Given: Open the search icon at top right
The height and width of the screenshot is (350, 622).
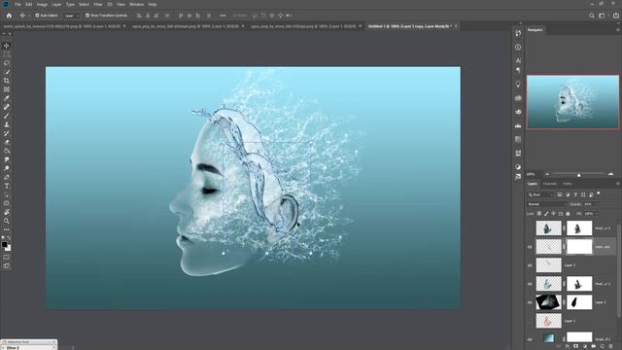Looking at the screenshot, I should pyautogui.click(x=592, y=16).
